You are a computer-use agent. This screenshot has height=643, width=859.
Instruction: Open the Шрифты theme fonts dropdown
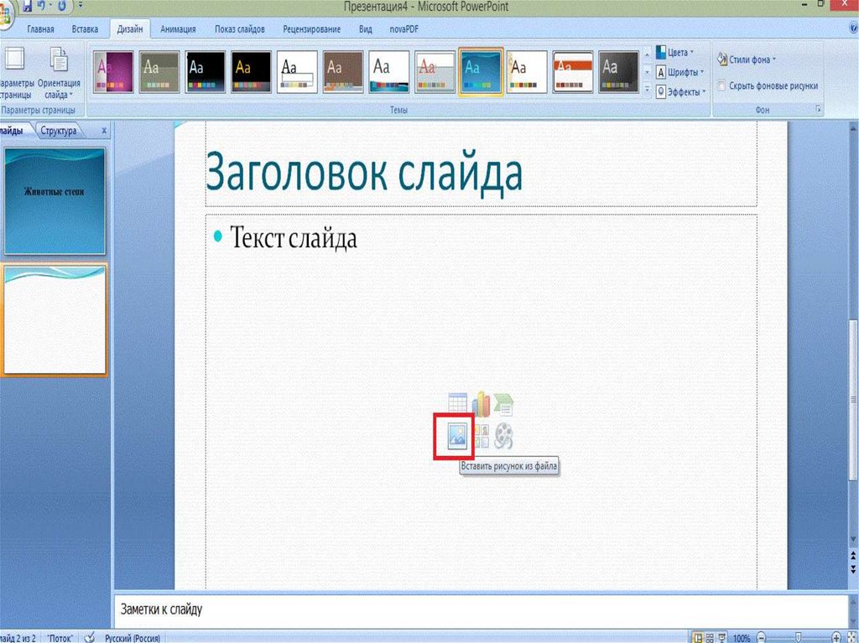[679, 72]
